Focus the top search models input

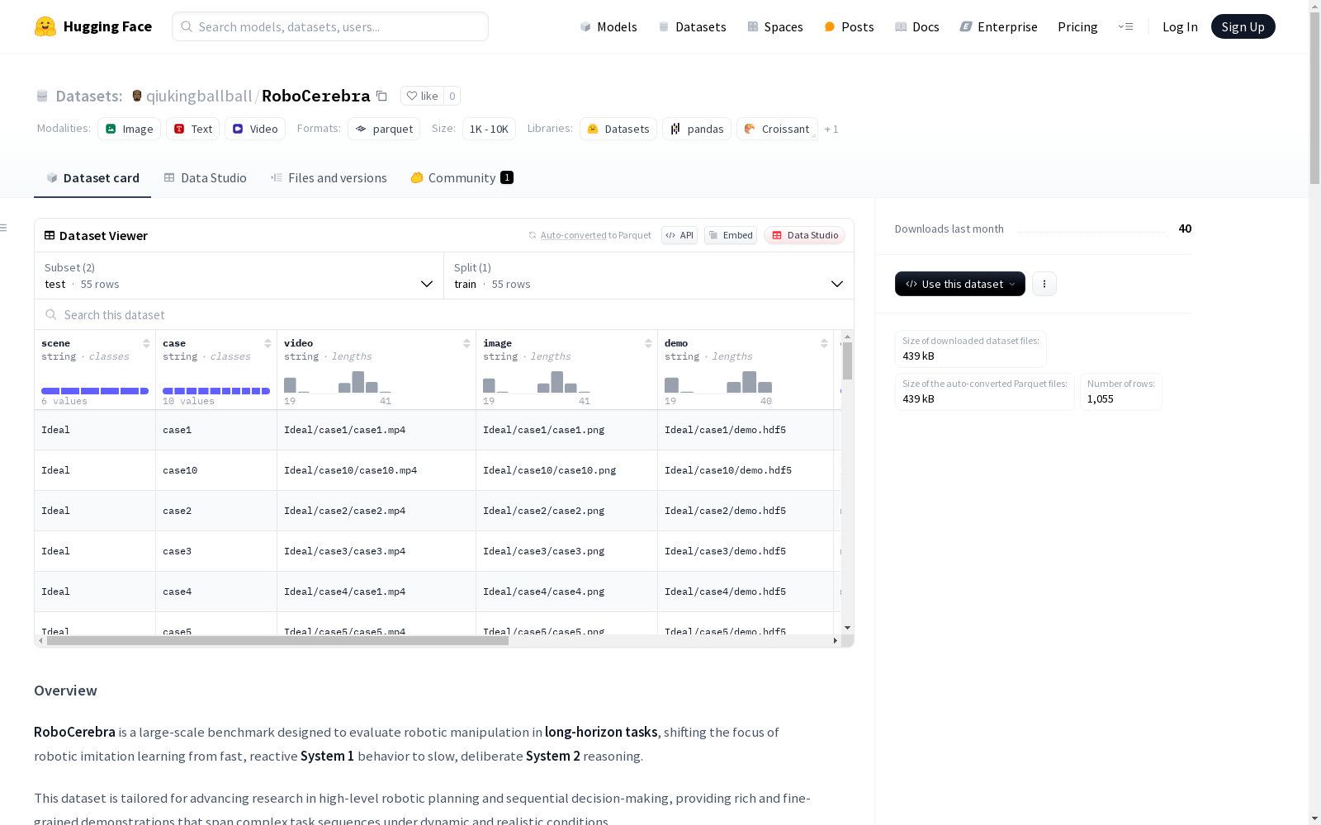tap(330, 26)
